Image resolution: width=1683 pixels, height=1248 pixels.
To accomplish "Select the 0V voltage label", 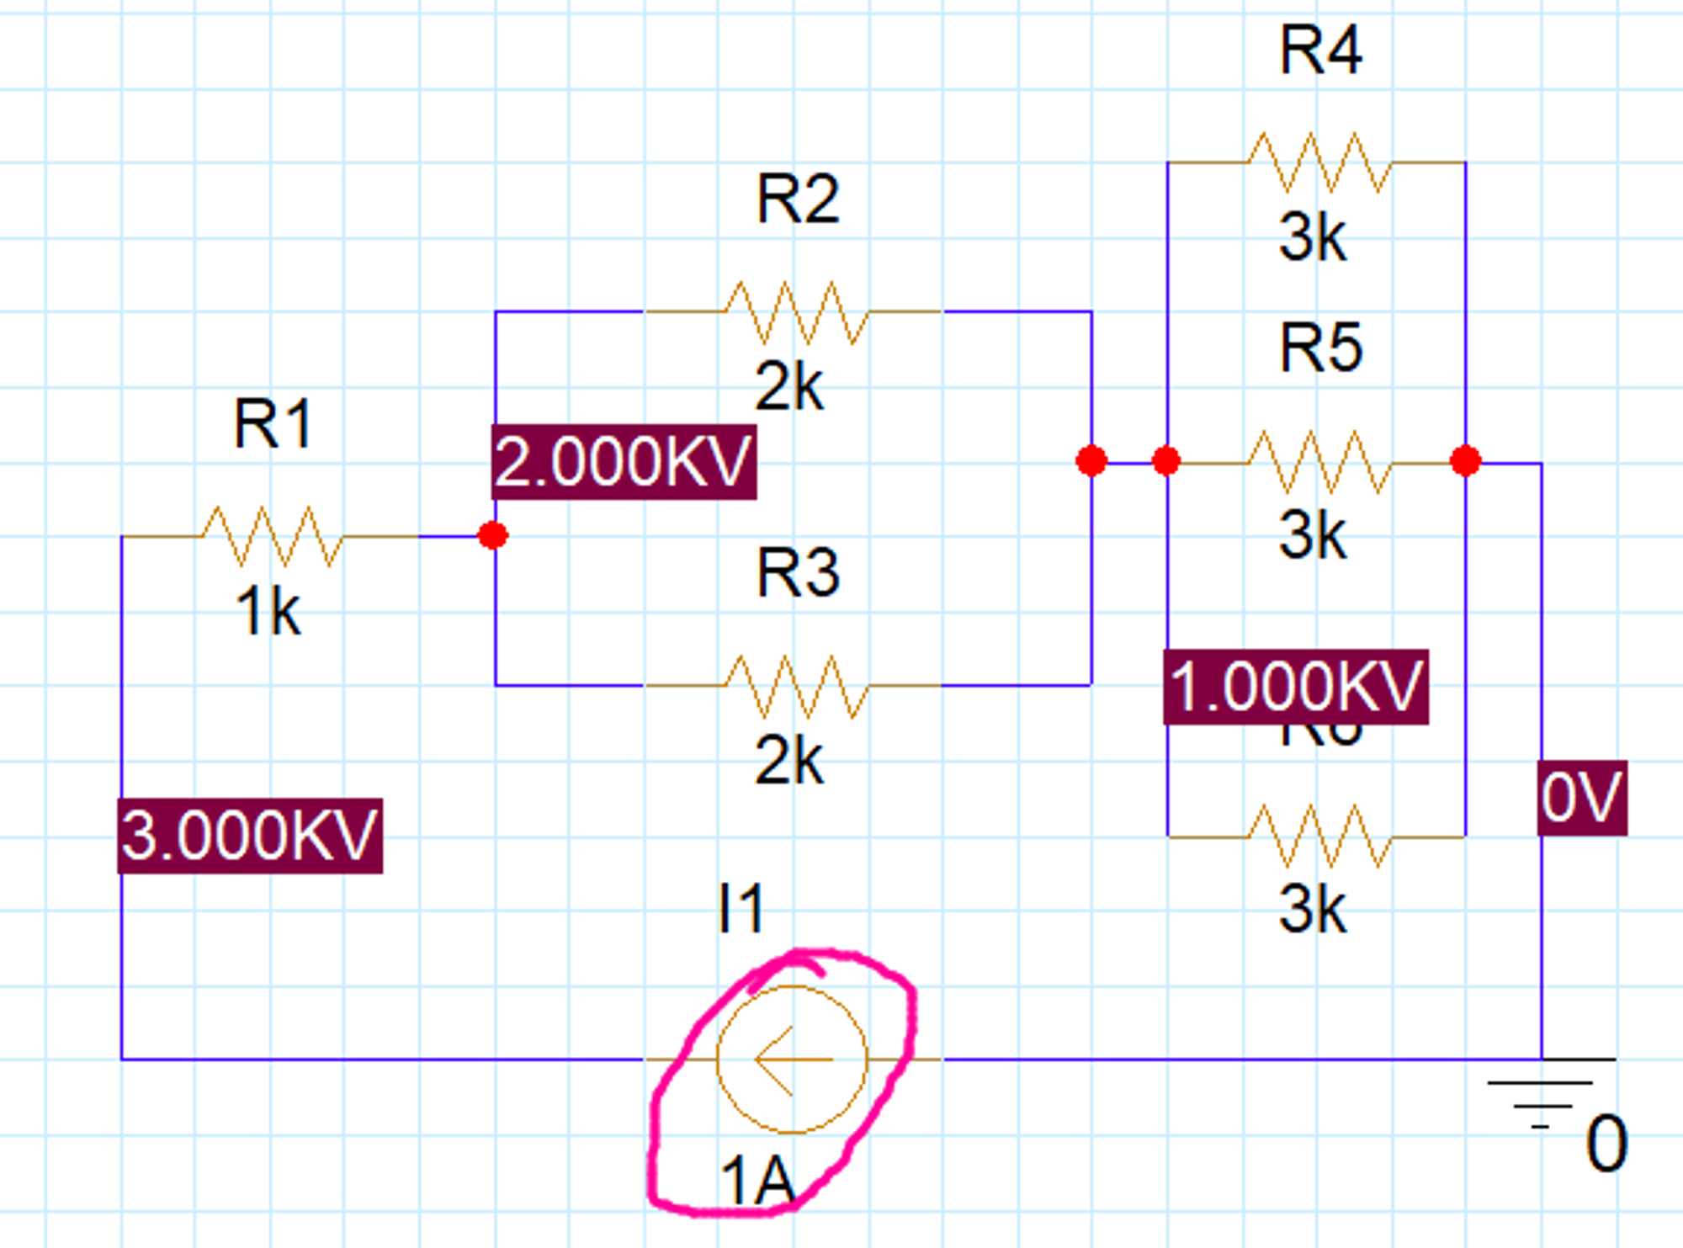I will pyautogui.click(x=1581, y=798).
